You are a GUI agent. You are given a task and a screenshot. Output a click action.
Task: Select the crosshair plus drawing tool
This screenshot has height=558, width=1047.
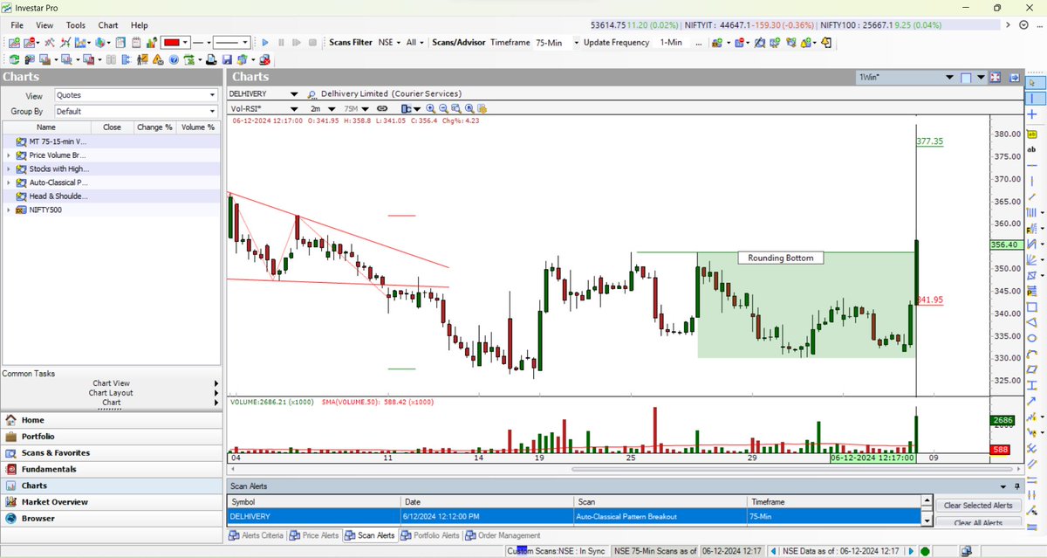[x=1032, y=114]
